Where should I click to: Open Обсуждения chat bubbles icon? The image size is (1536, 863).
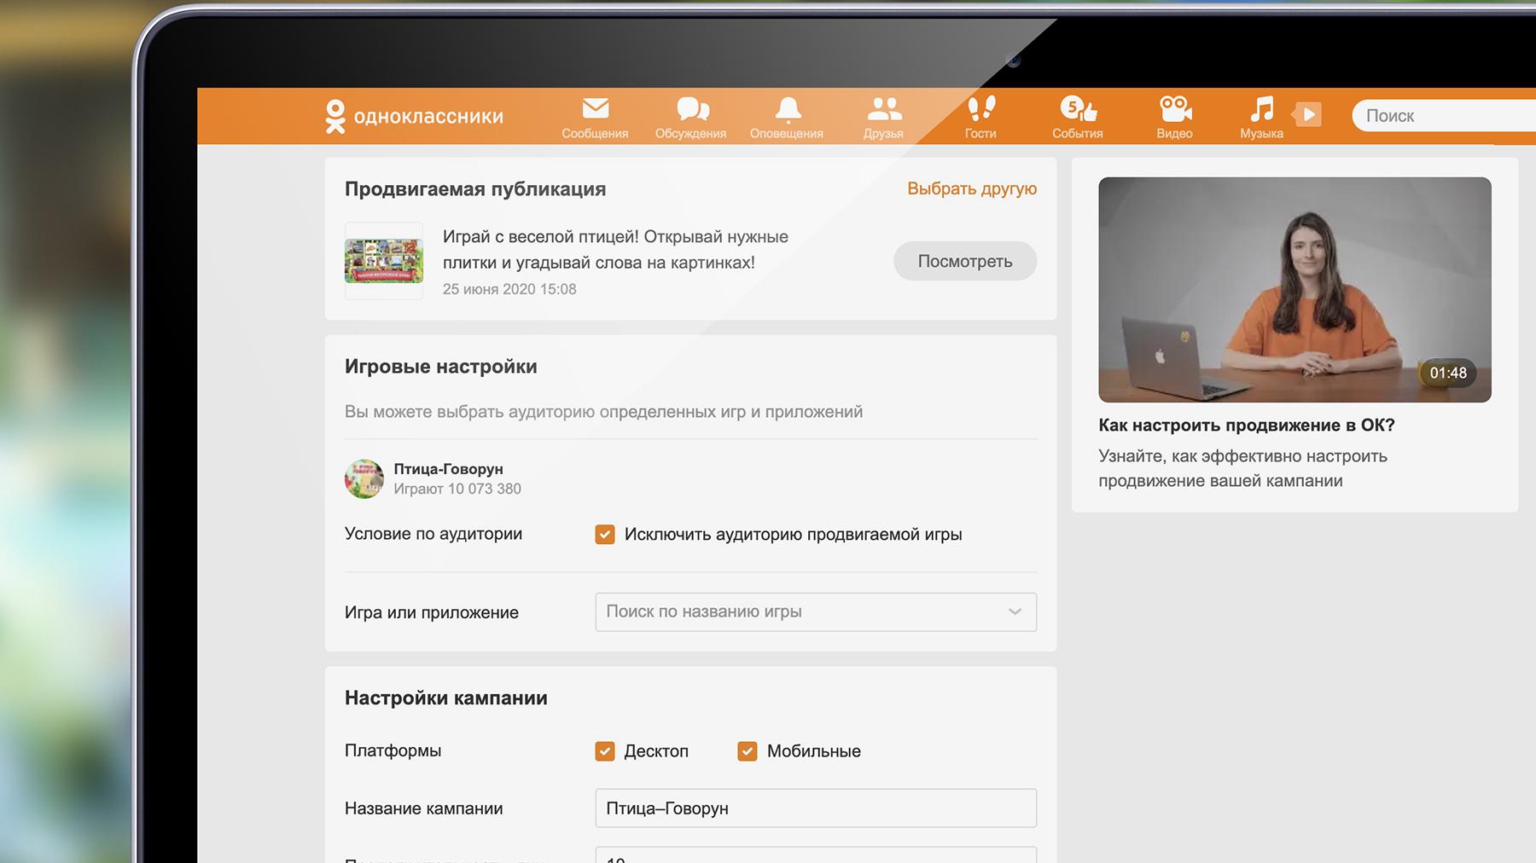click(692, 109)
